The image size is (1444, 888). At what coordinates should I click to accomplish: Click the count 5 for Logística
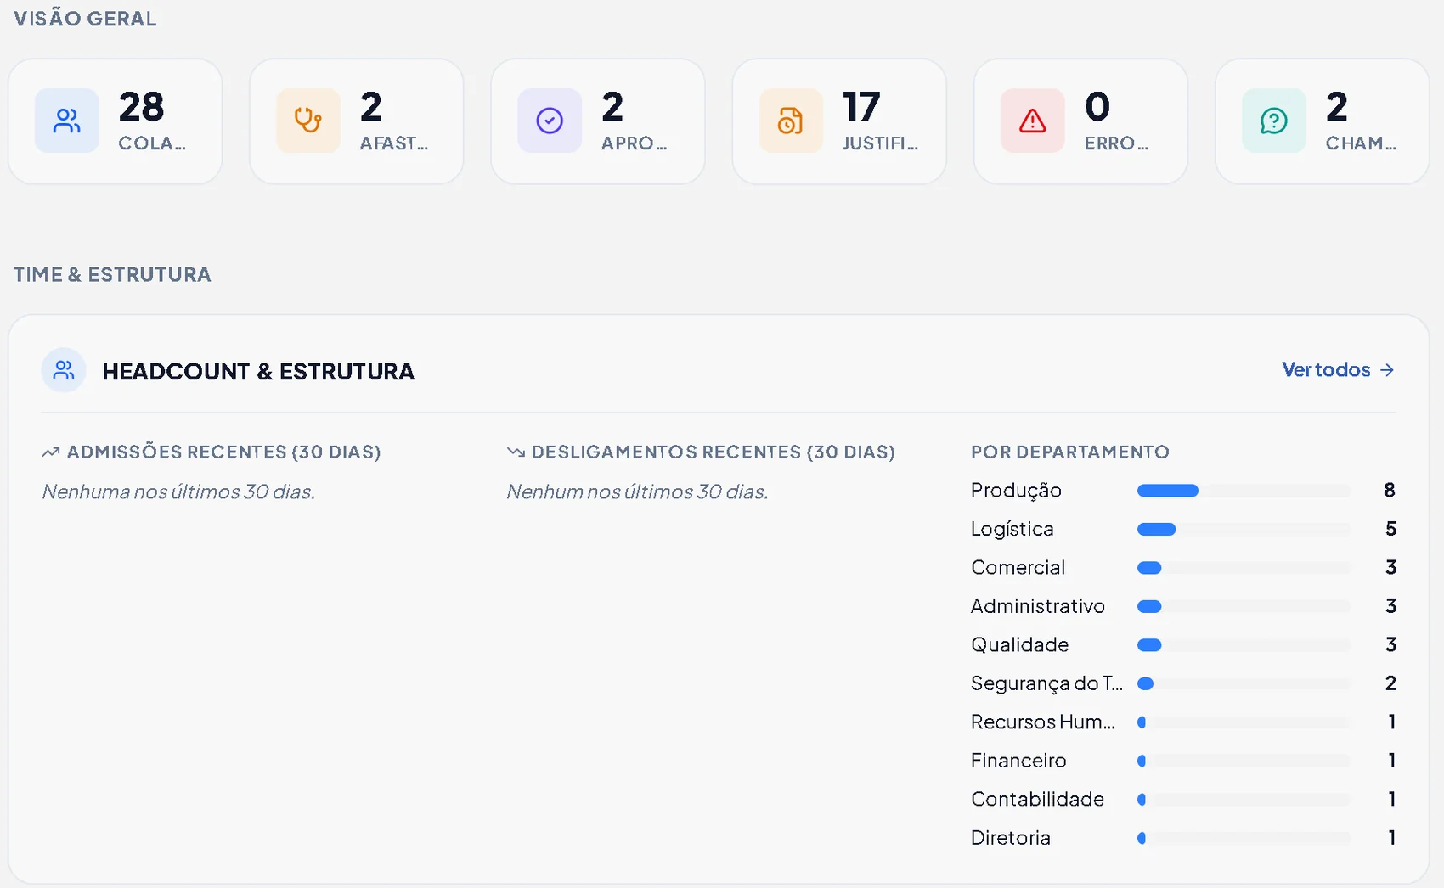pyautogui.click(x=1390, y=529)
